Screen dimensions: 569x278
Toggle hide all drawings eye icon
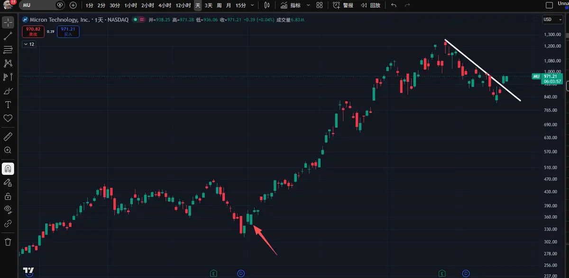tap(8, 210)
